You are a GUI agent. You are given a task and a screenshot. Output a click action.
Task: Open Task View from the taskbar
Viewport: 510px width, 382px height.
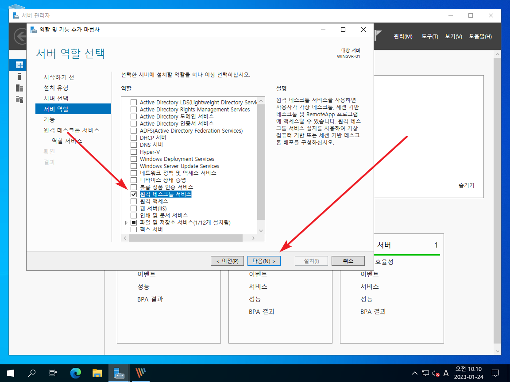pyautogui.click(x=53, y=373)
